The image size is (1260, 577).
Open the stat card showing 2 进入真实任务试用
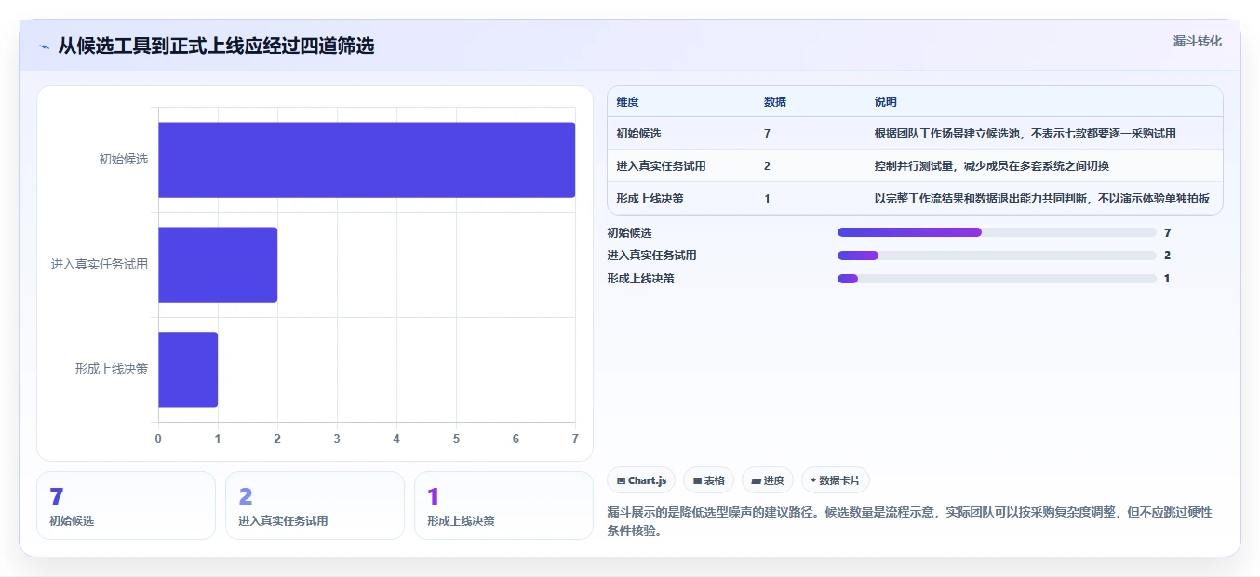(315, 505)
